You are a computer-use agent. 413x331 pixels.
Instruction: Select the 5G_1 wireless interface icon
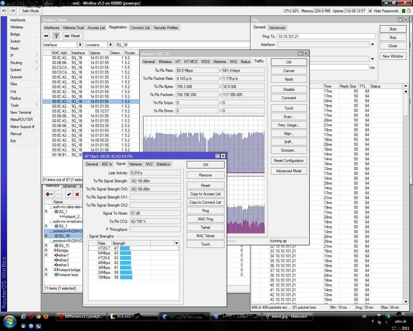click(x=56, y=226)
